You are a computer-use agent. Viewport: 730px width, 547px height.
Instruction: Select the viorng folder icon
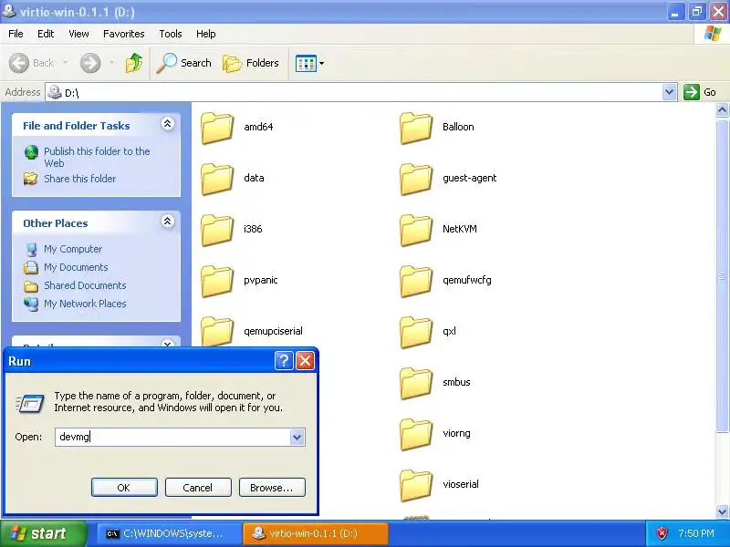pos(416,435)
